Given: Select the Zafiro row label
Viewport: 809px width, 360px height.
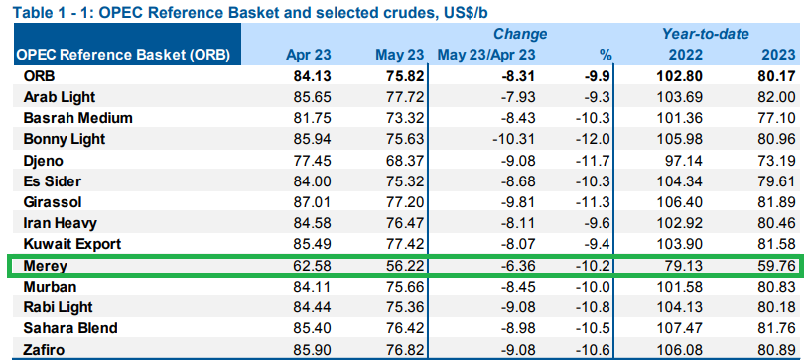Looking at the screenshot, I should 44,351.
